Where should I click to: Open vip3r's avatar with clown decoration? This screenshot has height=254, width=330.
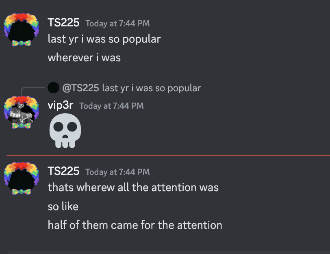[x=22, y=112]
